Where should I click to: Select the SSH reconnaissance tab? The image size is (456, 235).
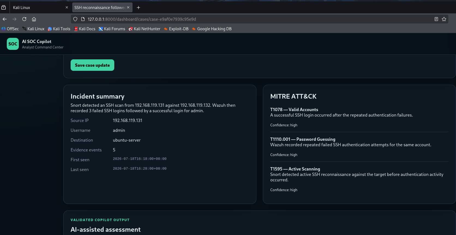pyautogui.click(x=102, y=7)
